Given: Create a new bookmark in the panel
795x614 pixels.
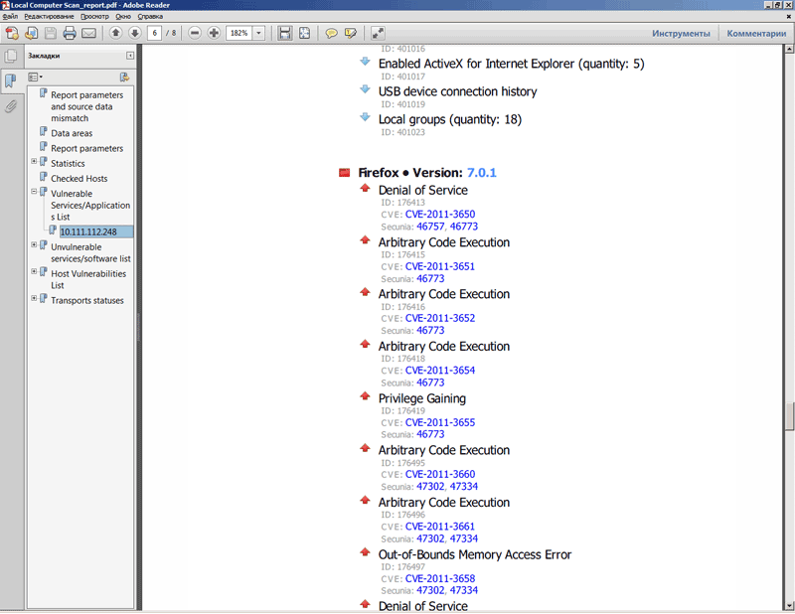Looking at the screenshot, I should coord(123,77).
